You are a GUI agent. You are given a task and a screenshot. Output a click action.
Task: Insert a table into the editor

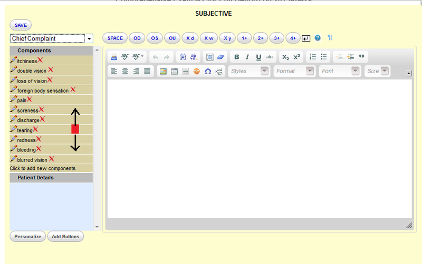click(x=174, y=71)
